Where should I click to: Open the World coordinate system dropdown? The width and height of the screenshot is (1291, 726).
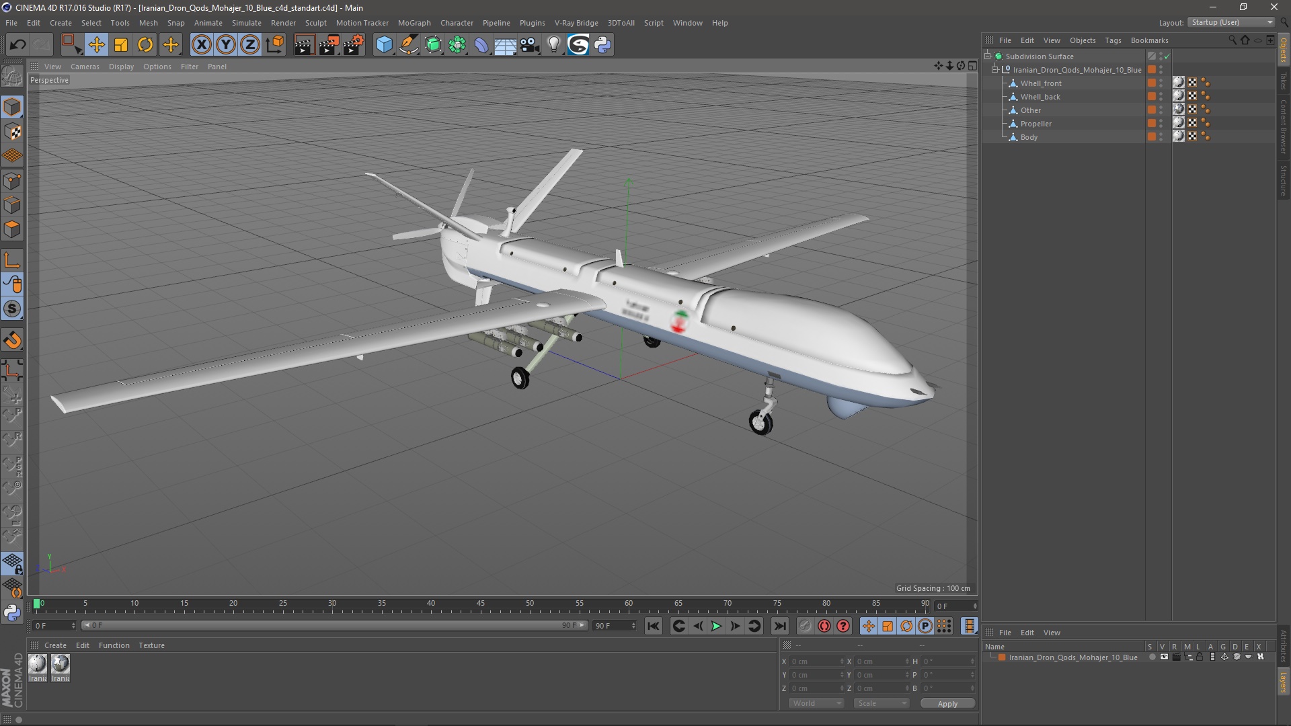pos(816,703)
